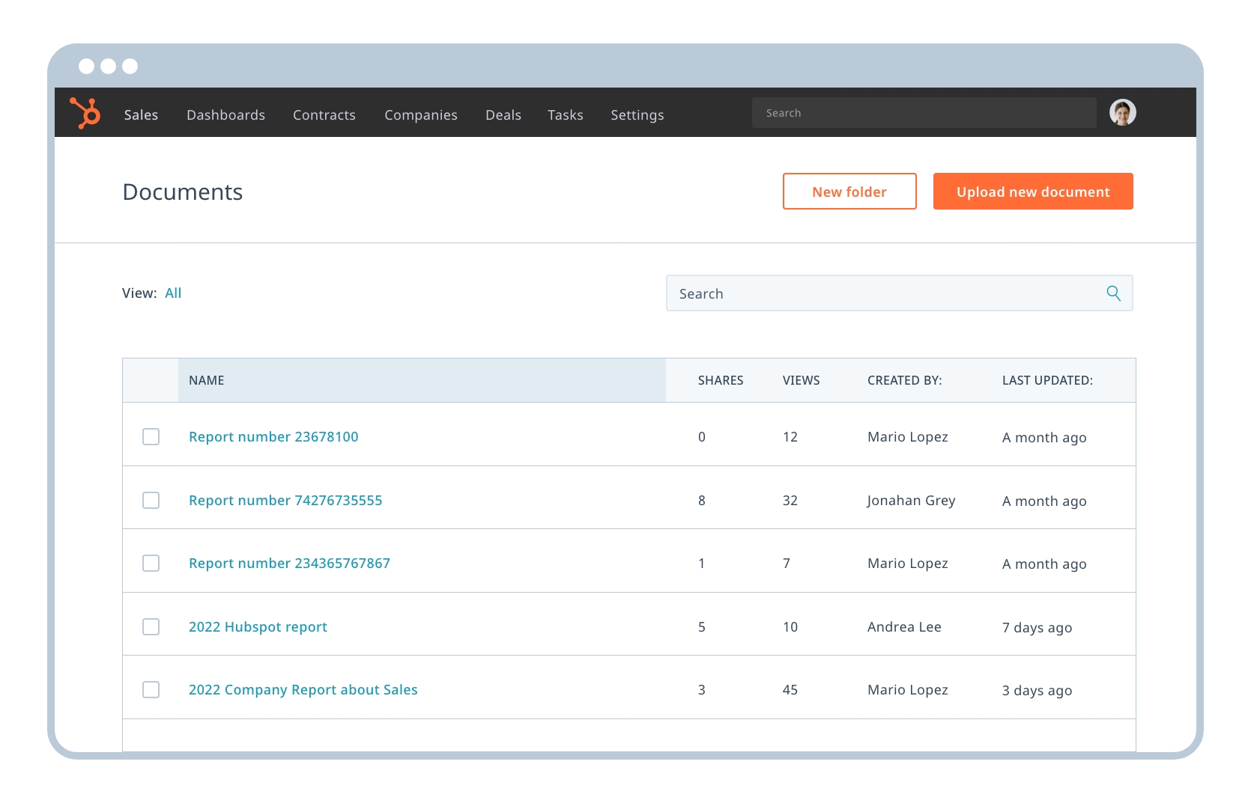Click the shares value 8
Viewport: 1251px width, 803px height.
(x=702, y=501)
